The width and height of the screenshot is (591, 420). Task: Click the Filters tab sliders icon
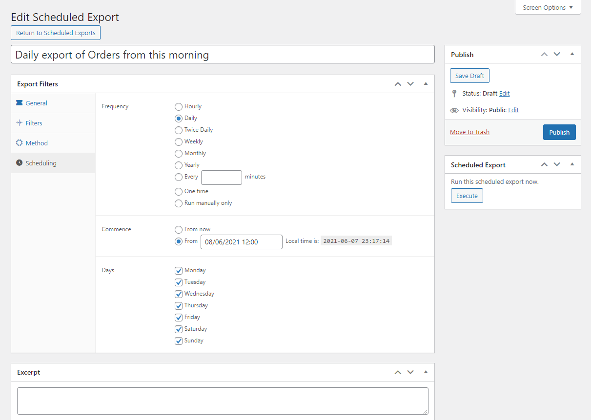coord(20,123)
